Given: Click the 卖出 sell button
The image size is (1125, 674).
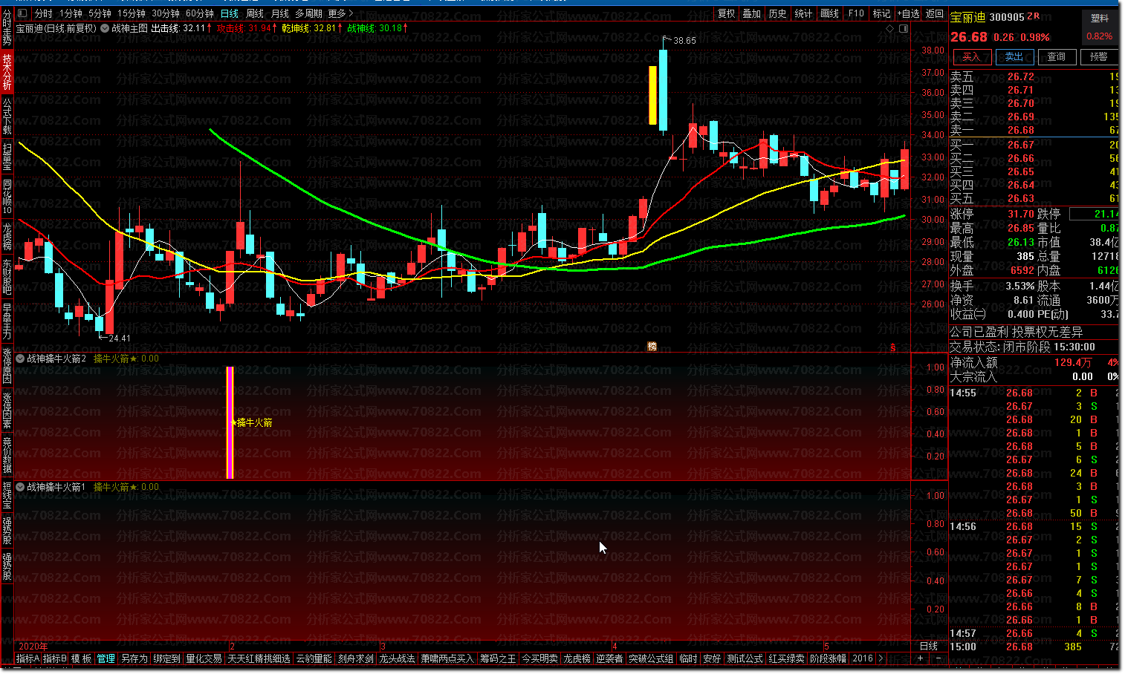Looking at the screenshot, I should coord(1014,56).
